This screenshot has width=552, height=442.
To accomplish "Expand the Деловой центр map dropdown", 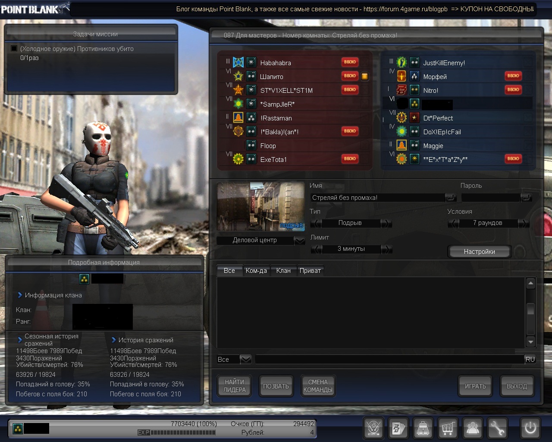I will click(x=299, y=240).
